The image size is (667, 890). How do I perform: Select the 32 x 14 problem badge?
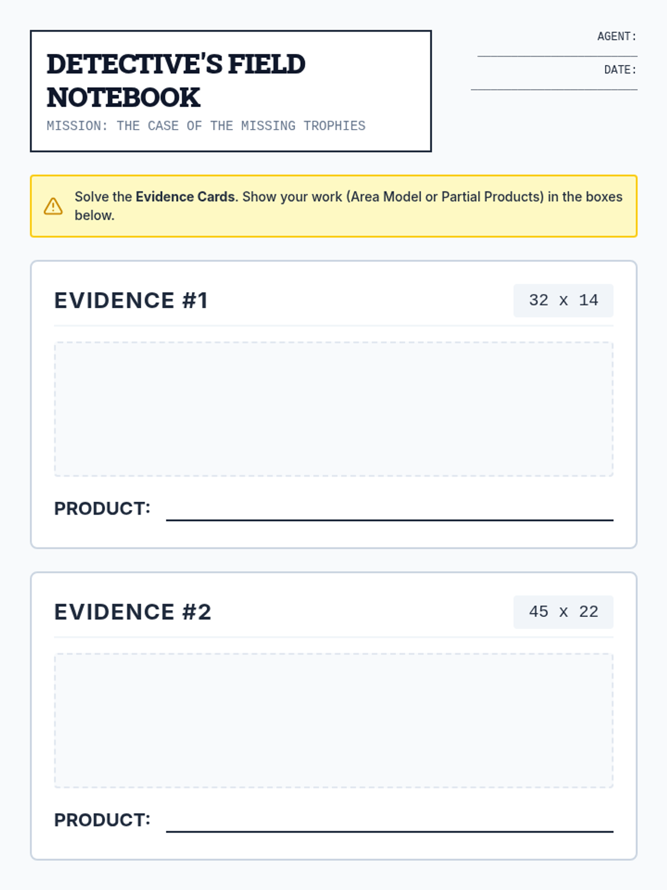point(563,300)
